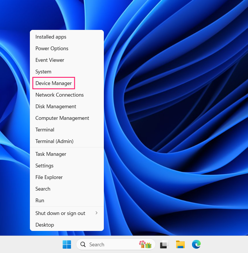Open Event Viewer

[67, 60]
